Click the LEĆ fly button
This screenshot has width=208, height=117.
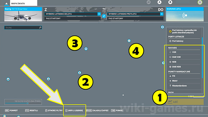tap(185, 102)
